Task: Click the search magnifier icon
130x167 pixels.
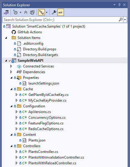Action: 120,20
